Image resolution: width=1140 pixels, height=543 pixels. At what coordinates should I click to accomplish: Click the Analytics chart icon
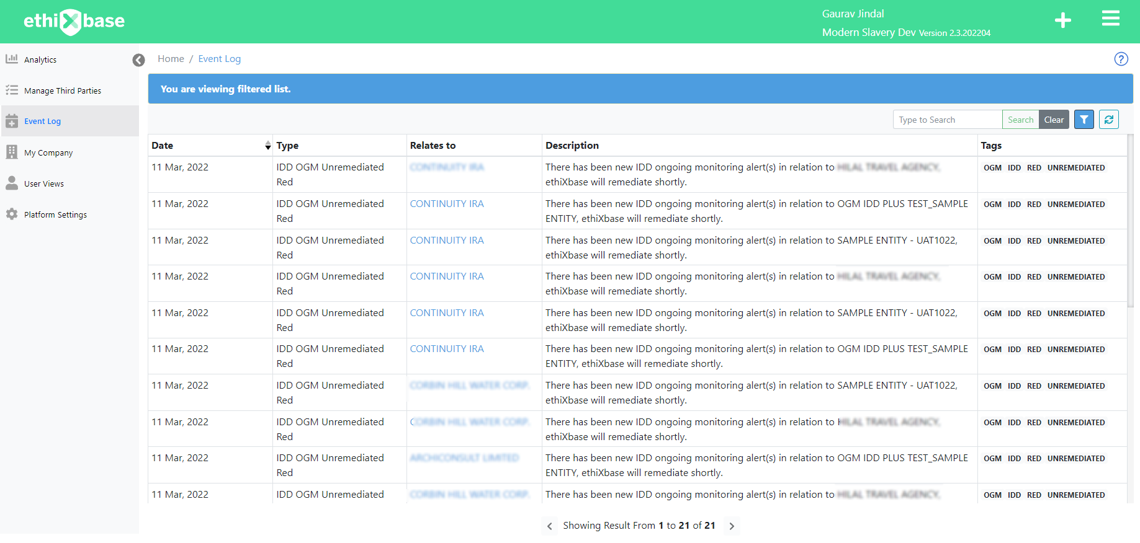click(x=12, y=59)
